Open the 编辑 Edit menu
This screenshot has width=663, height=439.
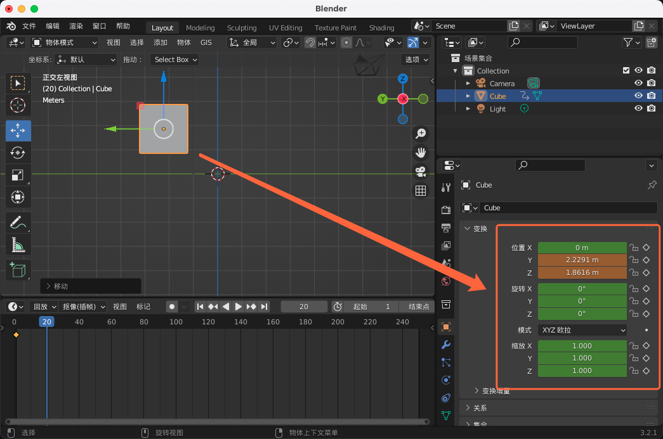point(53,26)
